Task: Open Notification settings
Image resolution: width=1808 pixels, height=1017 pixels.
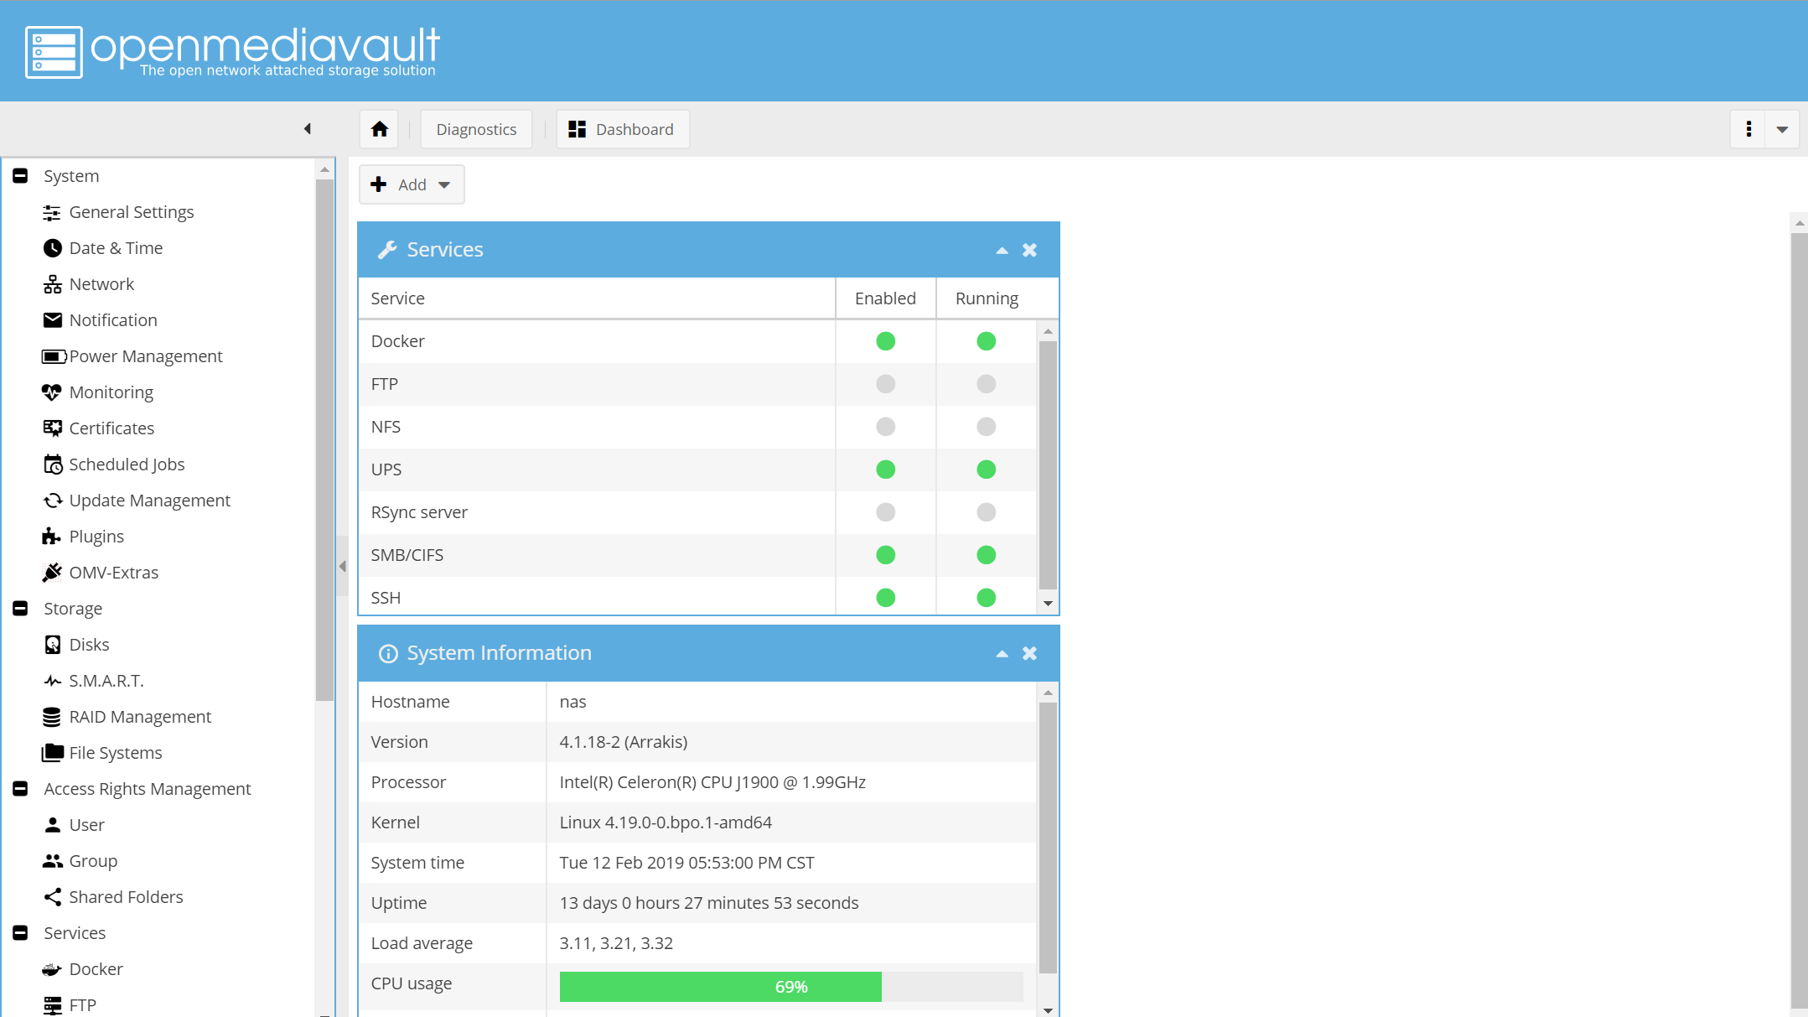Action: 113,320
